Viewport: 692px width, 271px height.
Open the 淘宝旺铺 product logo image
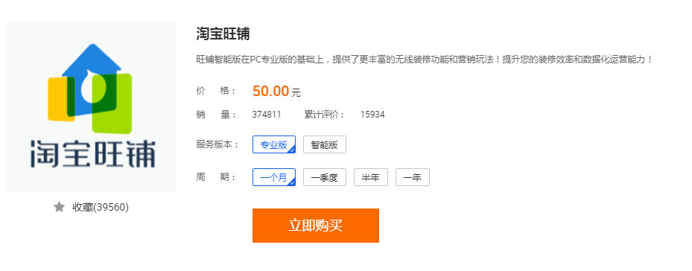92,107
